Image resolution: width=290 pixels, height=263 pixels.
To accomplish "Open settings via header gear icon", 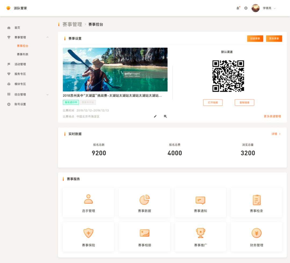I will pos(246,8).
